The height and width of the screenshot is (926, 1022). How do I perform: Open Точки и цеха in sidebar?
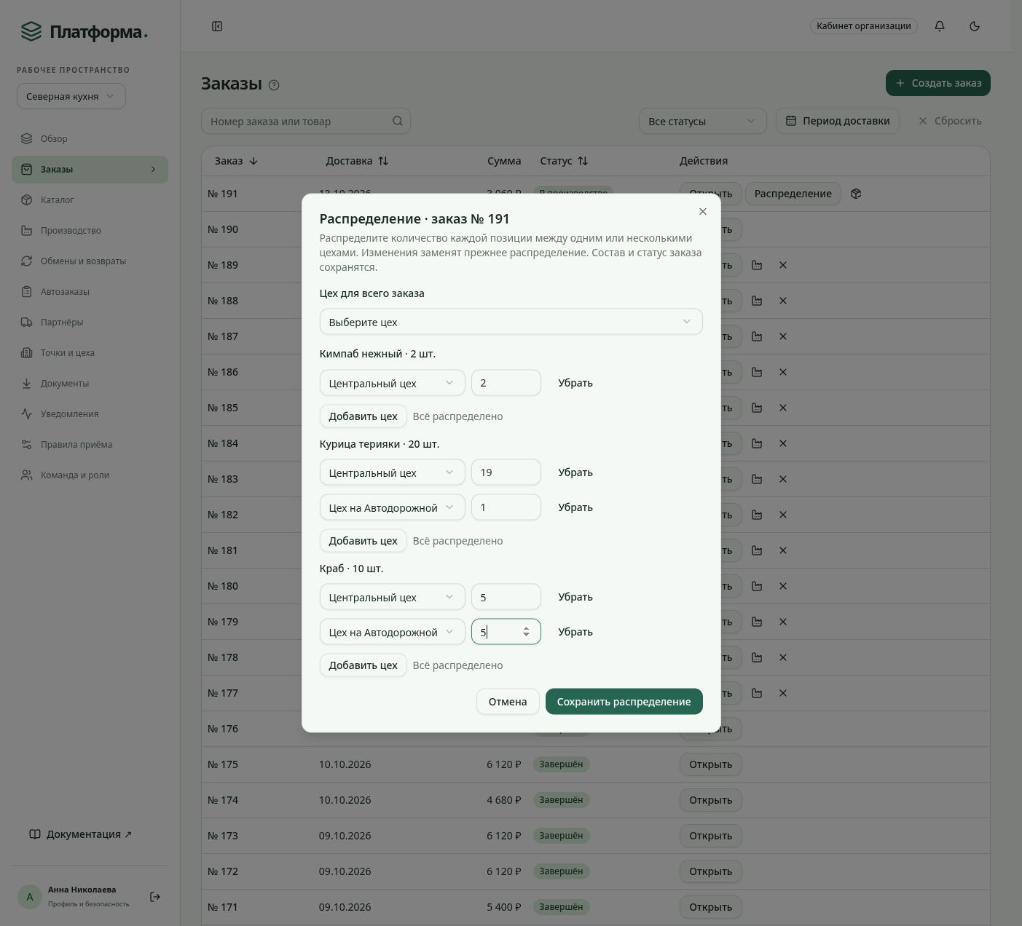point(90,352)
